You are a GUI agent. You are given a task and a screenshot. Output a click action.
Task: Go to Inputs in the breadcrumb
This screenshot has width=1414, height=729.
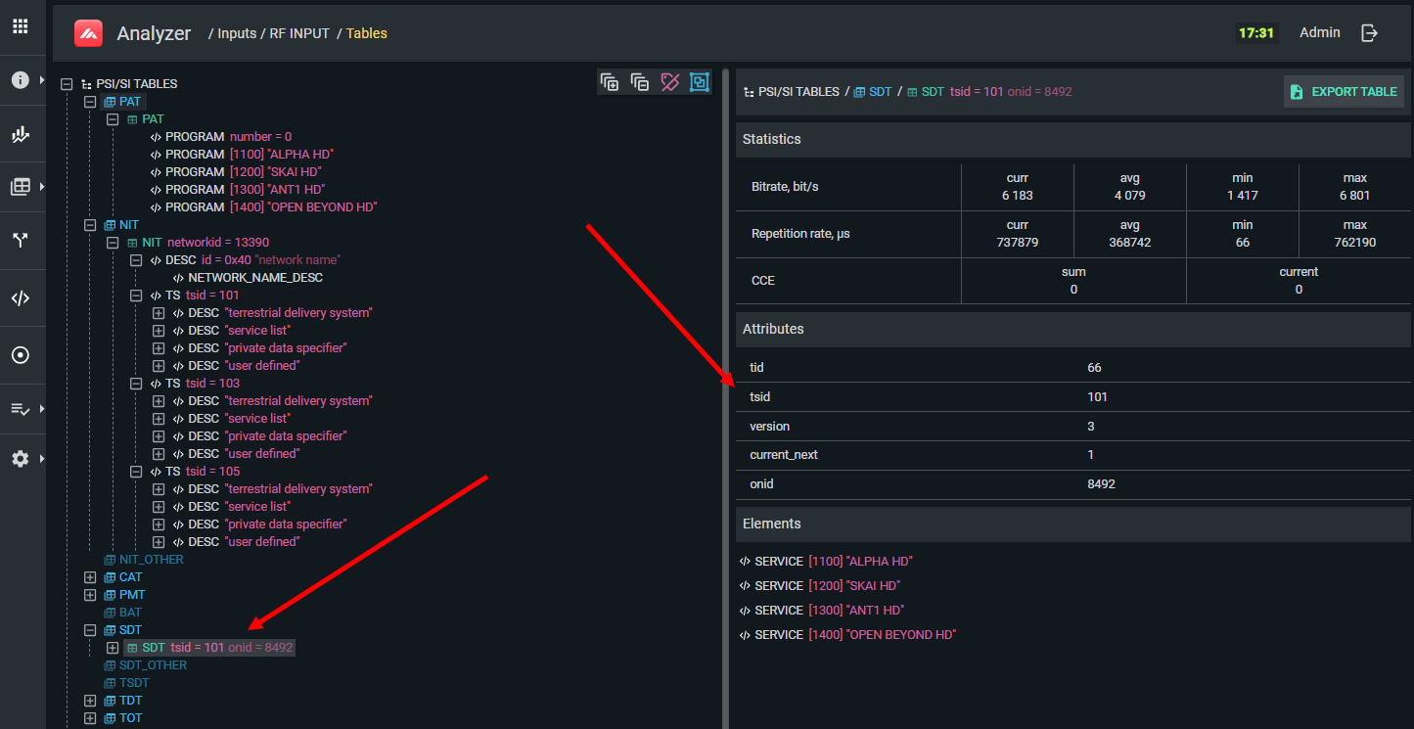tap(236, 33)
